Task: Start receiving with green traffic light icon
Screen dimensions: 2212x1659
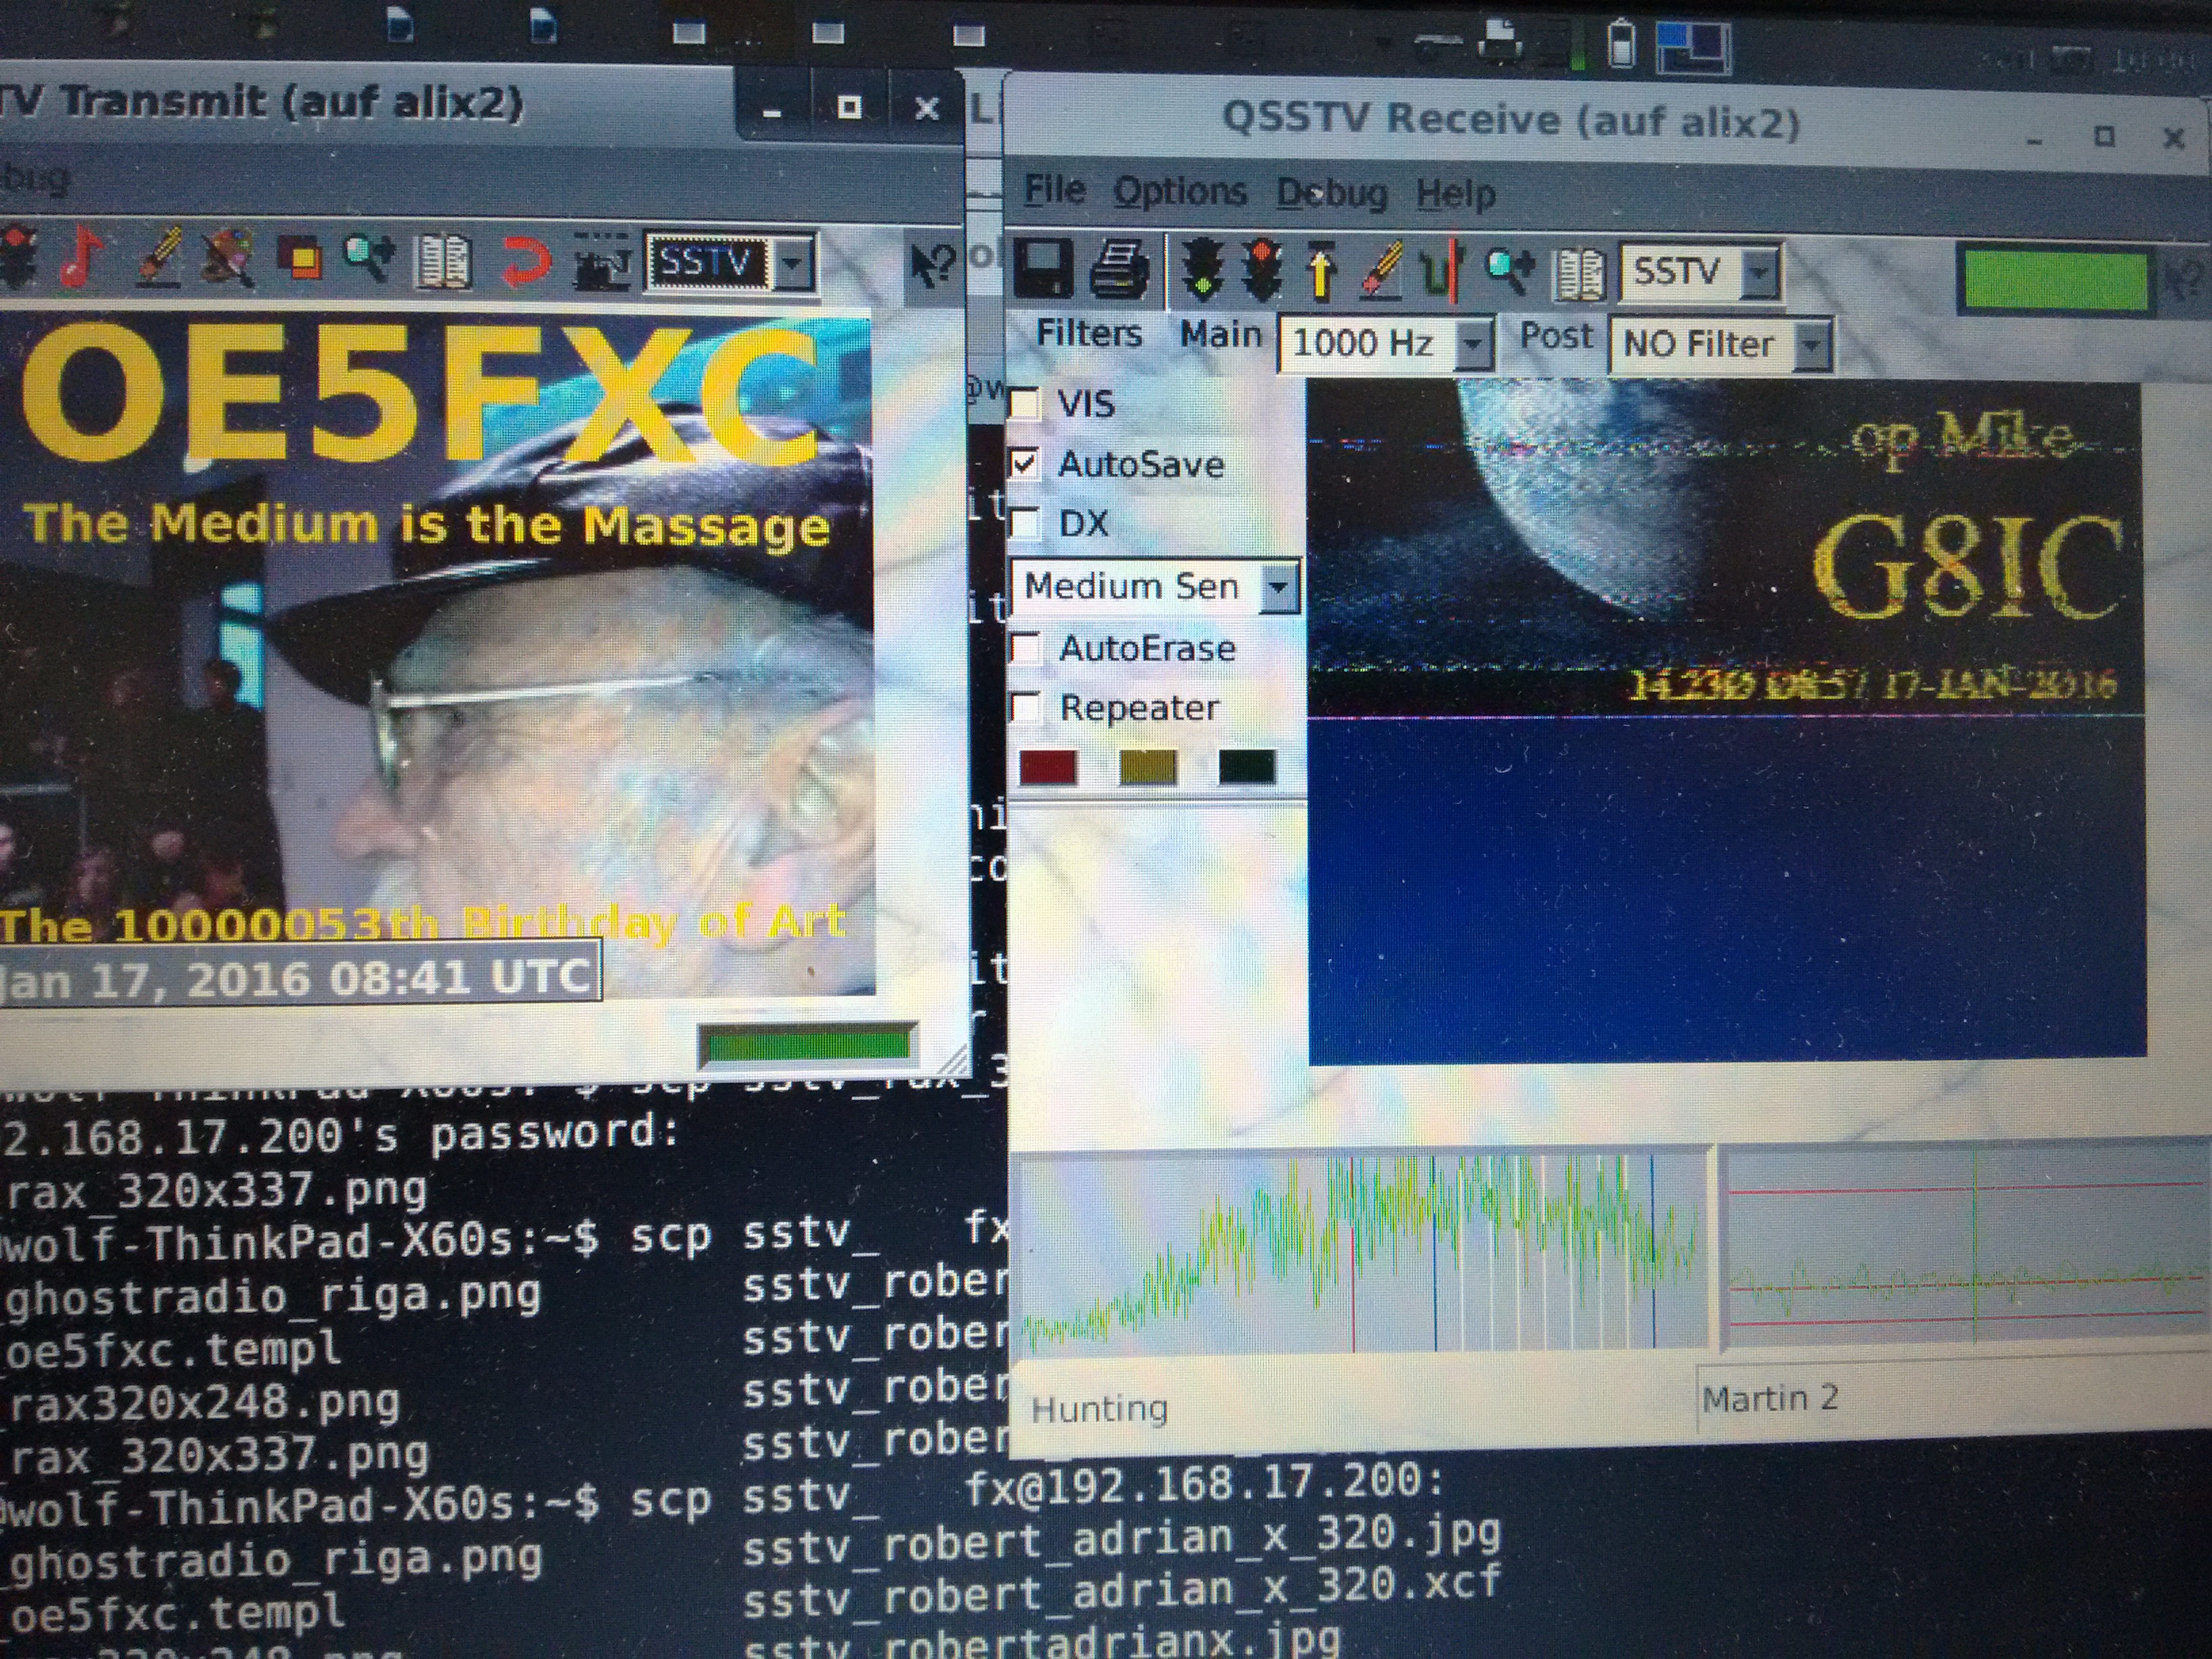Action: (1203, 270)
